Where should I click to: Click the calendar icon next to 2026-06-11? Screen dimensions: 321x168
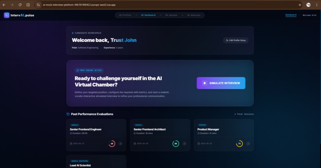click(x=71, y=144)
